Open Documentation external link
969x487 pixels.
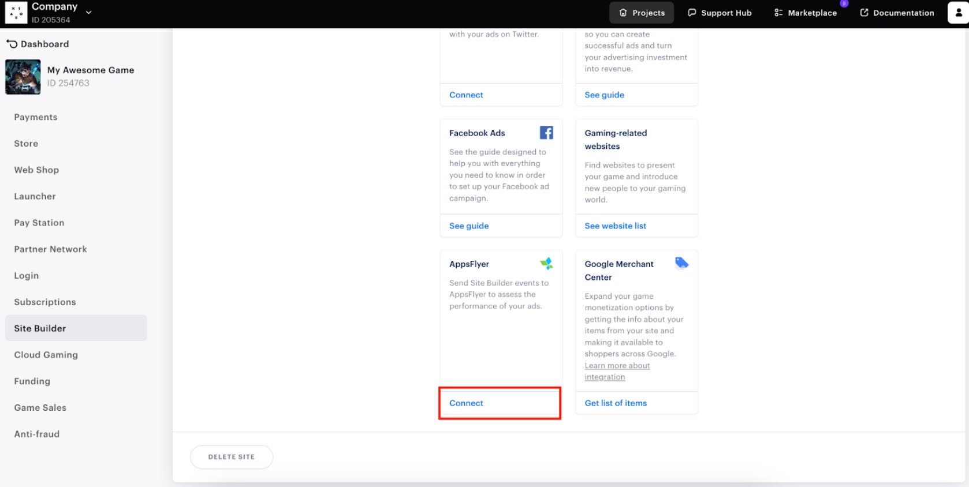[896, 13]
